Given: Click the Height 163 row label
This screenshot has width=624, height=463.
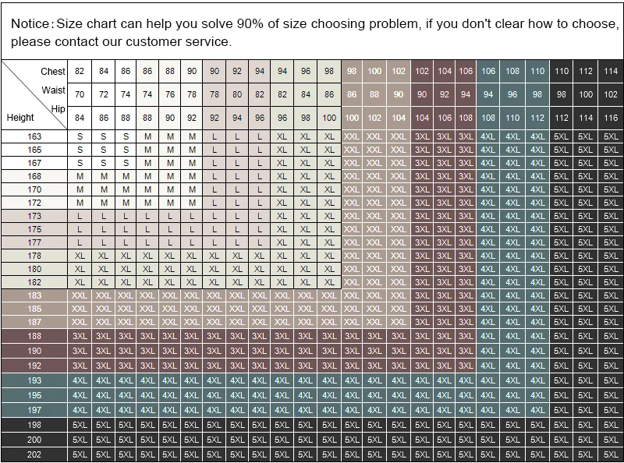Looking at the screenshot, I should 34,136.
